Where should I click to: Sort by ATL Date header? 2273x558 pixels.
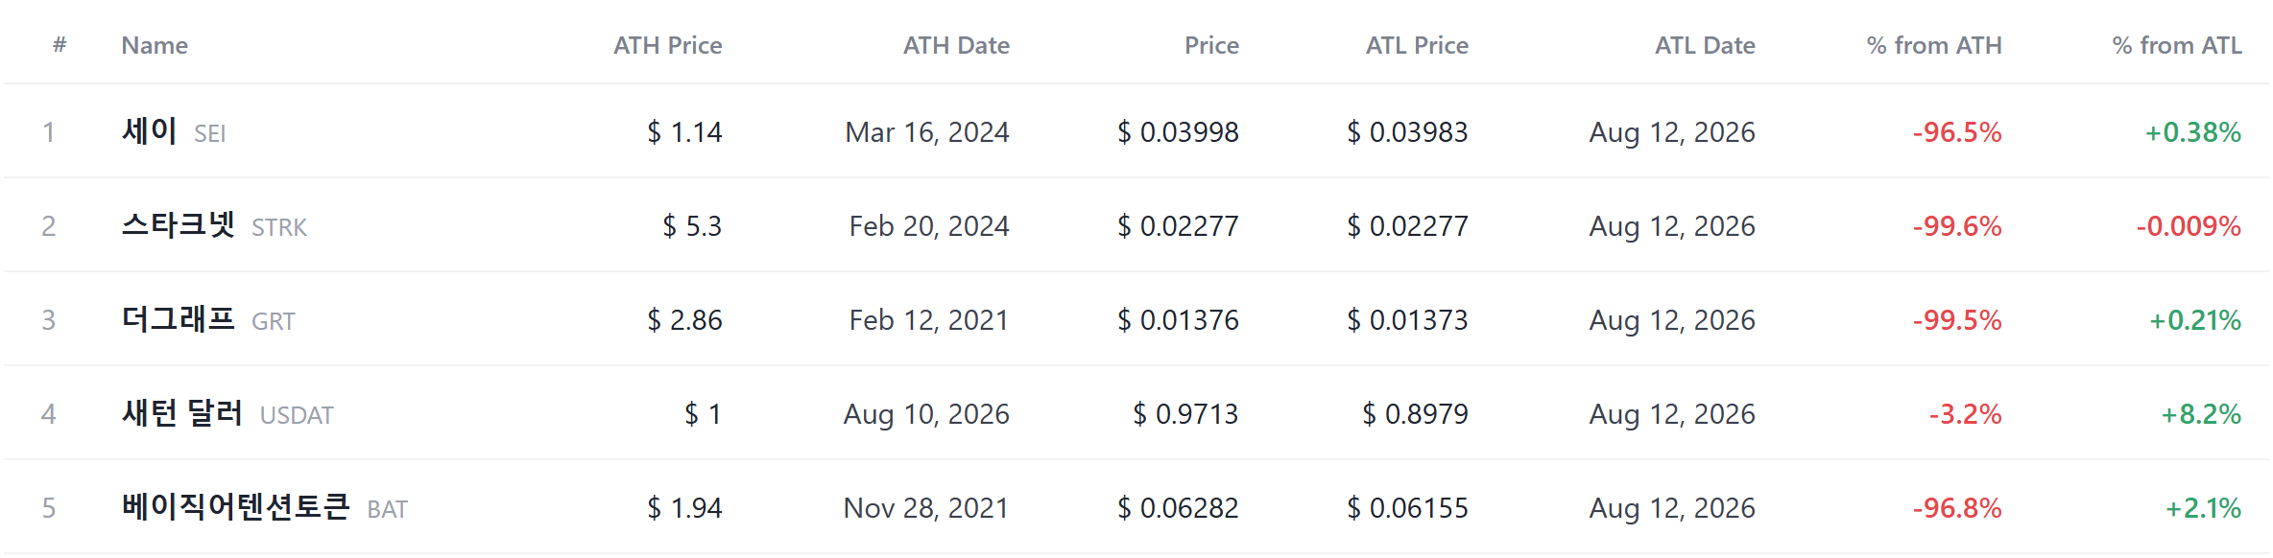(1705, 45)
